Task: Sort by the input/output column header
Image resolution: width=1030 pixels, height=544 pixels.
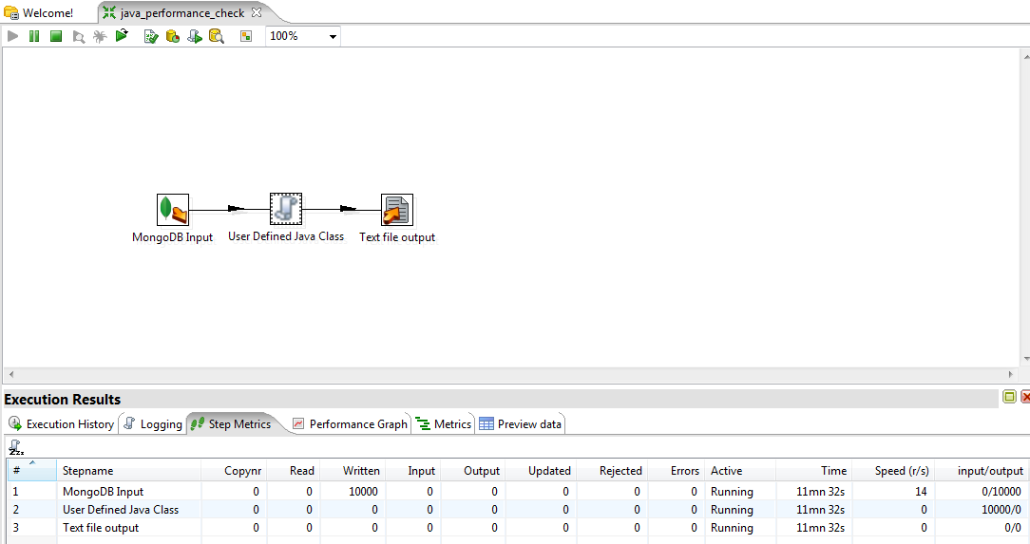Action: click(982, 471)
